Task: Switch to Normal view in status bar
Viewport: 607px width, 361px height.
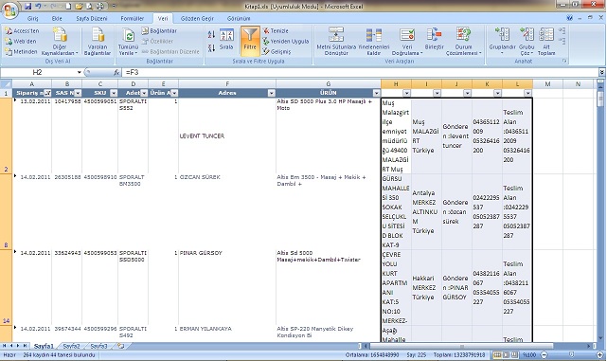Action: pos(497,354)
